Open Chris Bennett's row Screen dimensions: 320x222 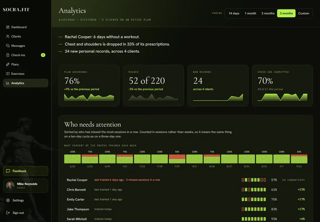click(x=186, y=189)
